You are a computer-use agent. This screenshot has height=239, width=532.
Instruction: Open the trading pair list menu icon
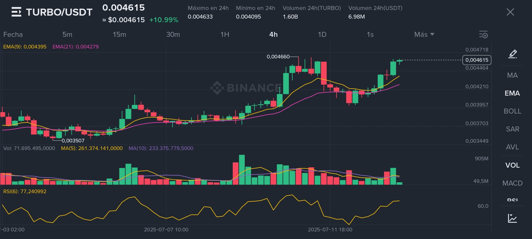click(16, 12)
